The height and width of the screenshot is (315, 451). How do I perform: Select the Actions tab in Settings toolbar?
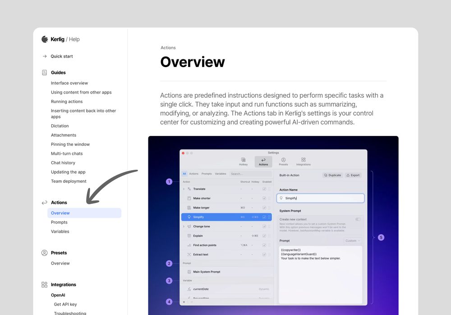coord(263,162)
